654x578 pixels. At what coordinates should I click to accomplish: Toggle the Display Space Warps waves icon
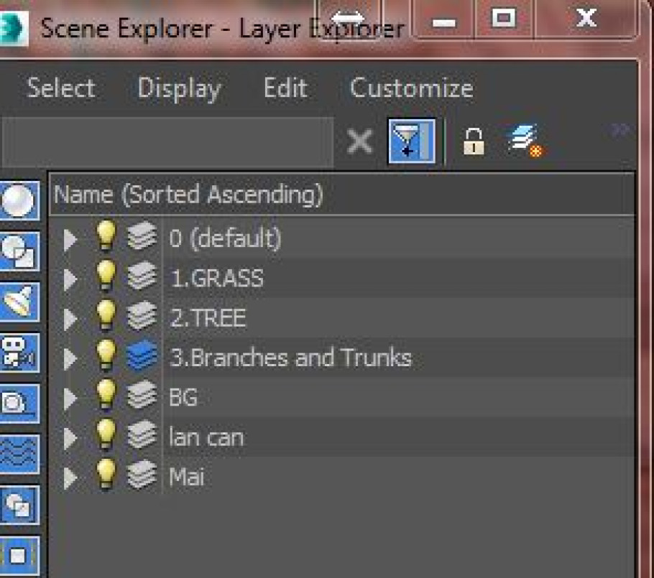17,453
